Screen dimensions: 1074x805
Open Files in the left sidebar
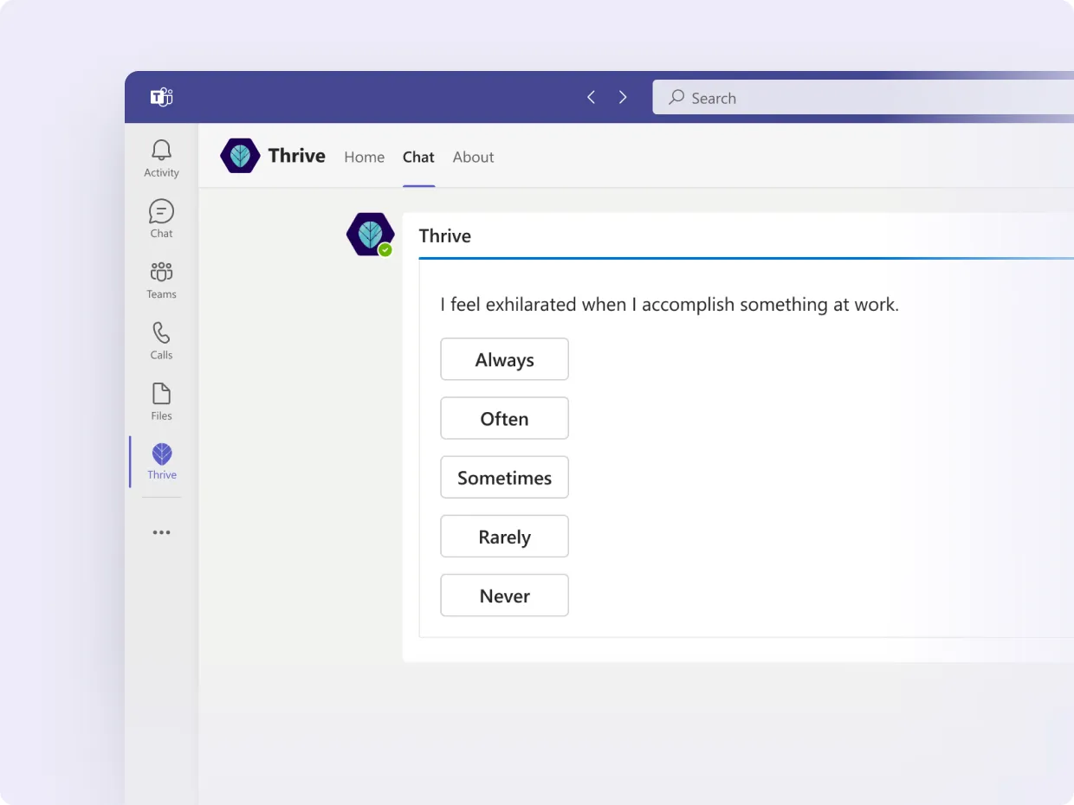point(161,402)
